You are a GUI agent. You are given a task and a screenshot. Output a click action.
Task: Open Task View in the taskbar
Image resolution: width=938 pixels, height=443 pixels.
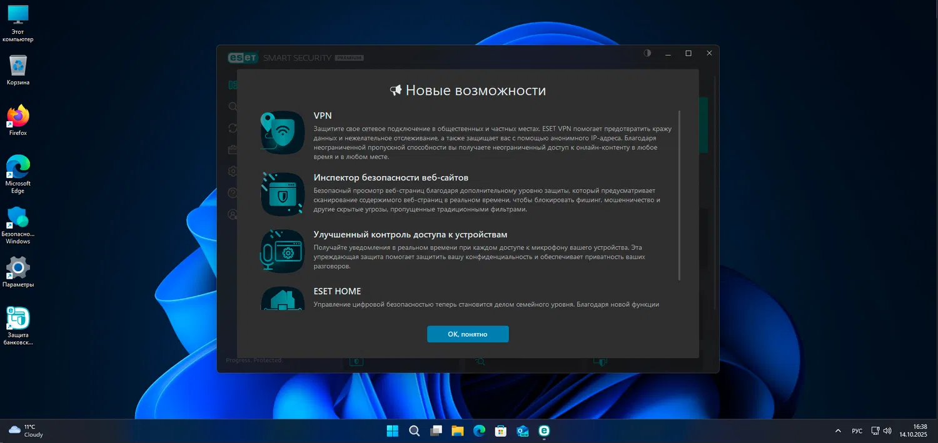point(436,431)
